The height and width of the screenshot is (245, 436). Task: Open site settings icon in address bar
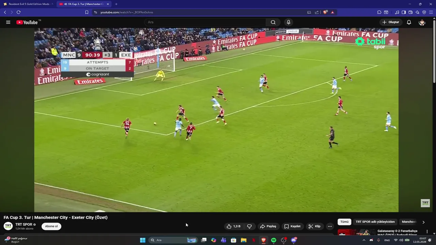coord(95,12)
